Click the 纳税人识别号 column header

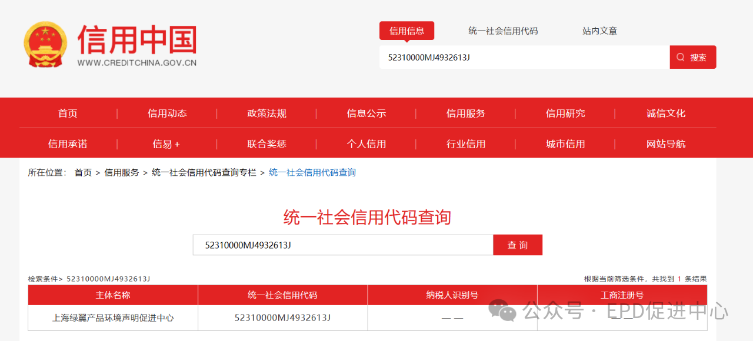pos(452,295)
